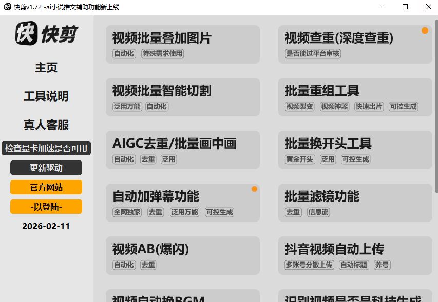The height and width of the screenshot is (302, 438).
Task: Click the vertical scrollbar on right edge
Action: coord(436,103)
